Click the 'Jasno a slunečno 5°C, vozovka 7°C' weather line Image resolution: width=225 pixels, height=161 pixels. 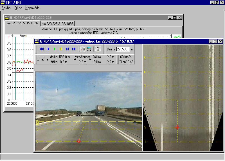(93, 33)
